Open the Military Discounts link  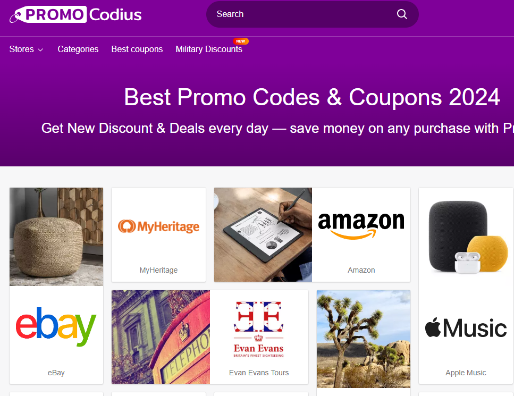click(209, 49)
